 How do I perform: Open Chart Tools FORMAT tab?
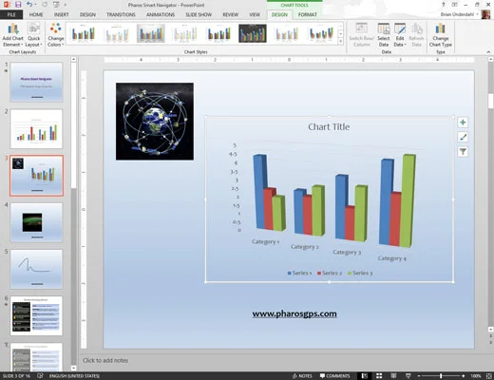click(308, 14)
